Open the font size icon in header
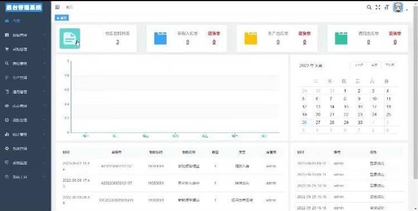This screenshot has height=211, width=418. coord(387,8)
